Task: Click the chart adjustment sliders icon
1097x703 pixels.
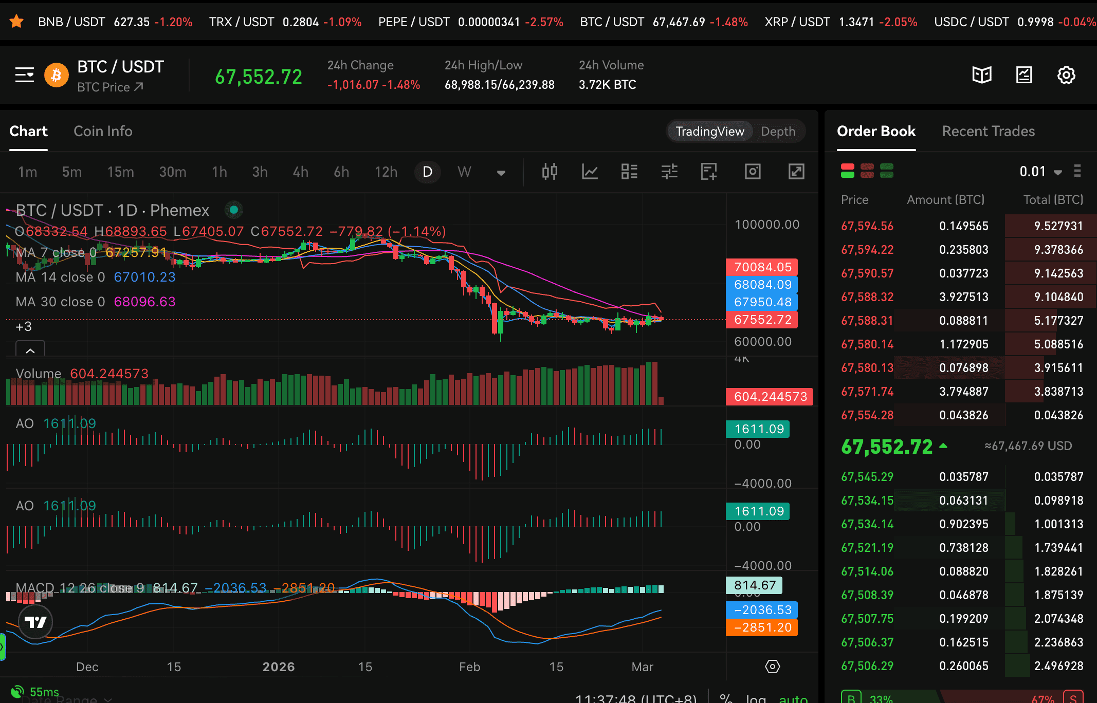Action: [669, 172]
